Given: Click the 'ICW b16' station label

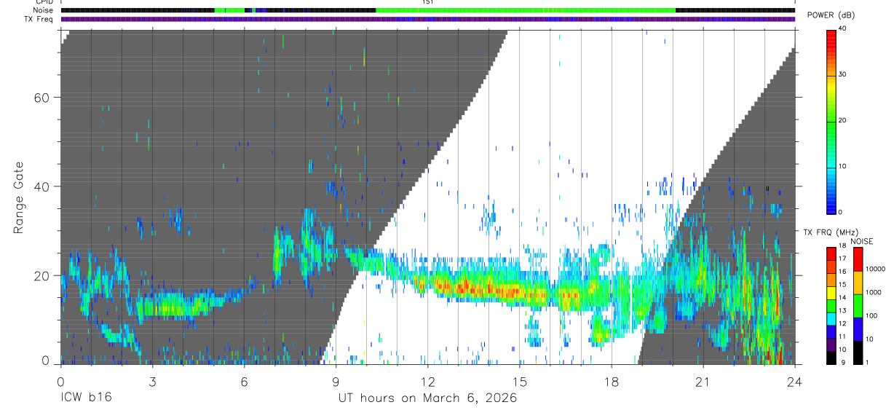Looking at the screenshot, I should pyautogui.click(x=86, y=398).
